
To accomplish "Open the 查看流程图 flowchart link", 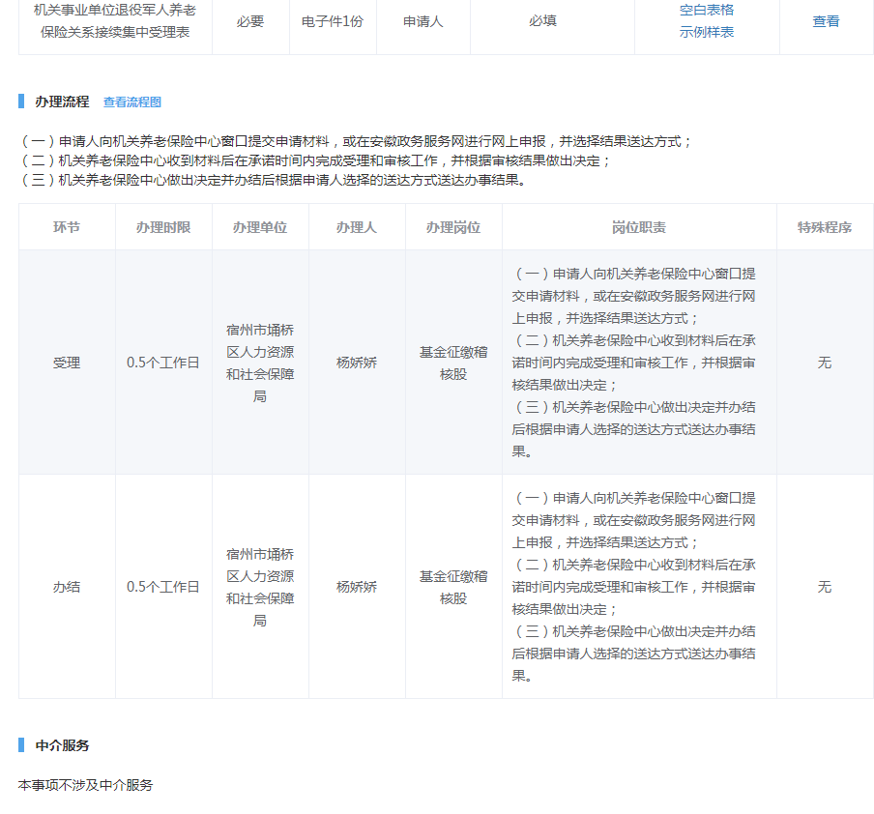I will pyautogui.click(x=132, y=102).
